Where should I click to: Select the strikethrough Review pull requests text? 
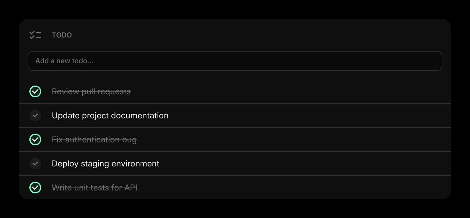pos(91,91)
